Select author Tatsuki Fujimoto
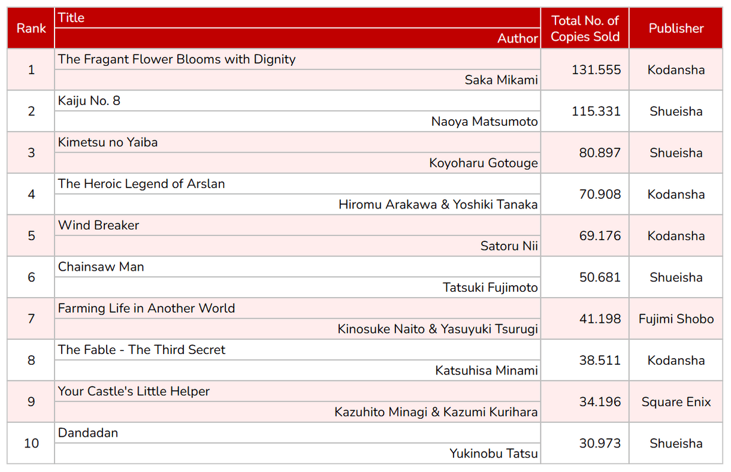The image size is (731, 472). [490, 288]
